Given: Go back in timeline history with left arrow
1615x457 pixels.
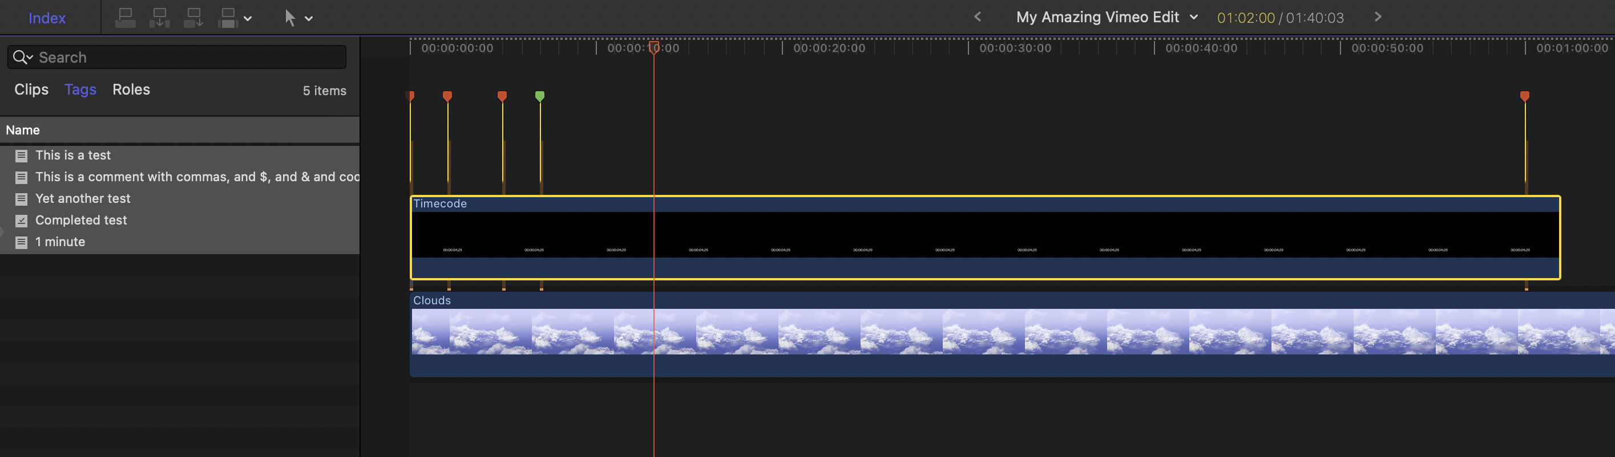Looking at the screenshot, I should point(978,17).
